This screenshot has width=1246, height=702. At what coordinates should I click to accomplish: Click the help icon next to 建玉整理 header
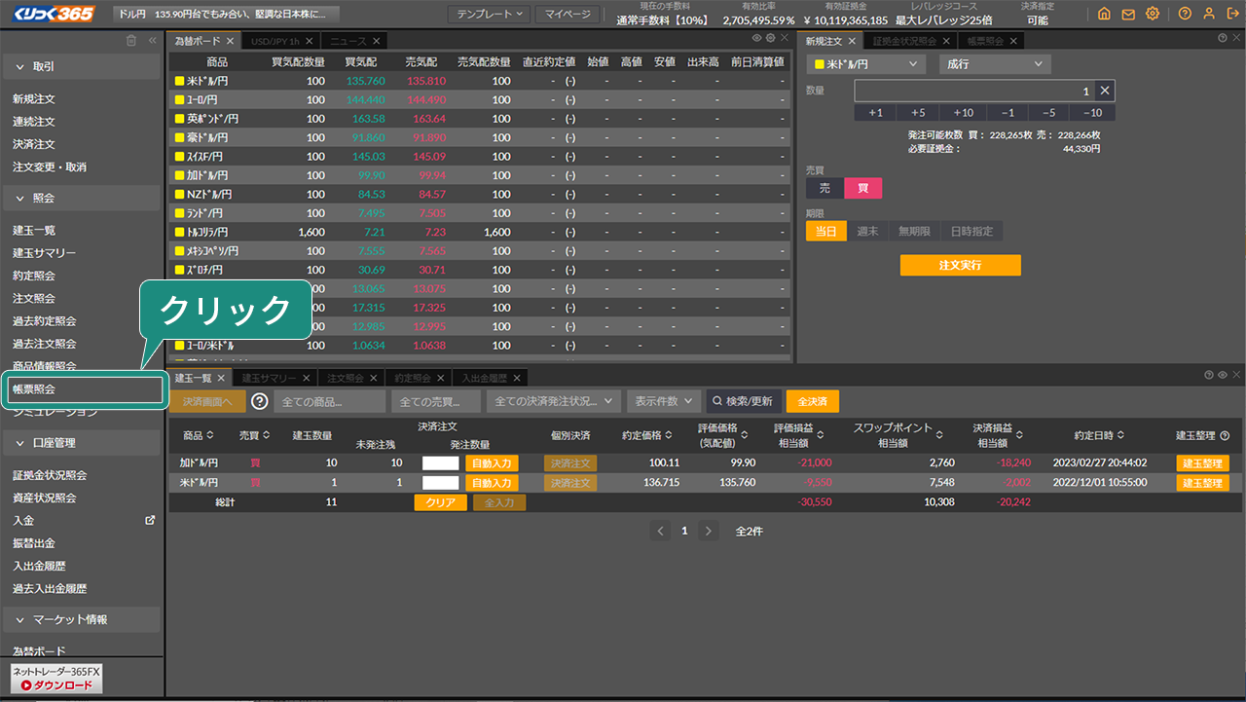pyautogui.click(x=1225, y=435)
